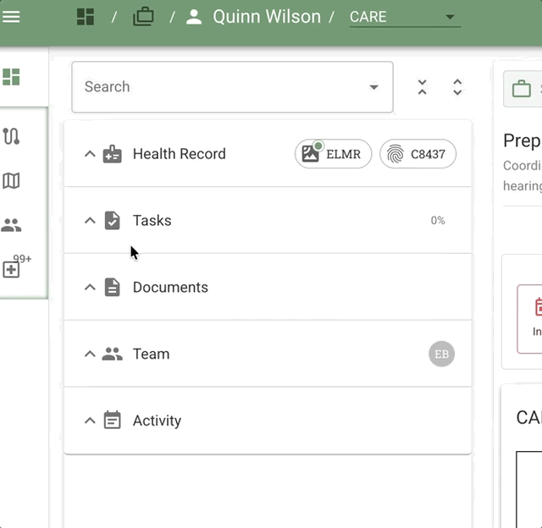Image resolution: width=542 pixels, height=528 pixels.
Task: Open the add-box icon with 99+ badge
Action: 12,269
